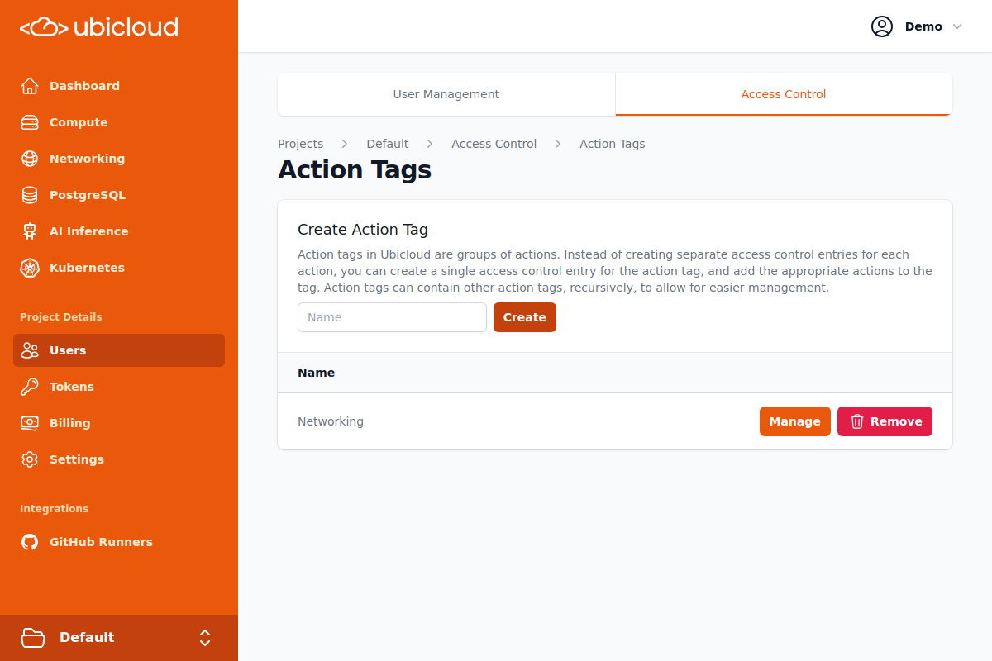992x661 pixels.
Task: Click the GitHub Runners octocat icon
Action: tap(30, 542)
